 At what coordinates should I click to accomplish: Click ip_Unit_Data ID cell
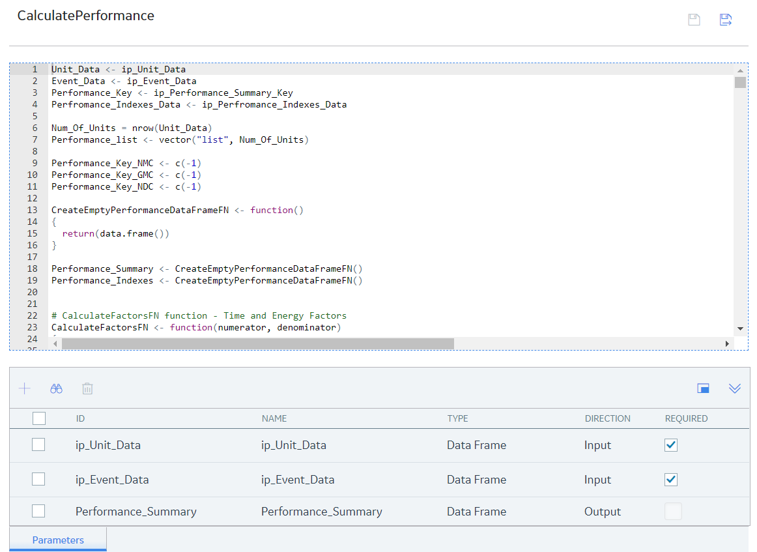[108, 444]
